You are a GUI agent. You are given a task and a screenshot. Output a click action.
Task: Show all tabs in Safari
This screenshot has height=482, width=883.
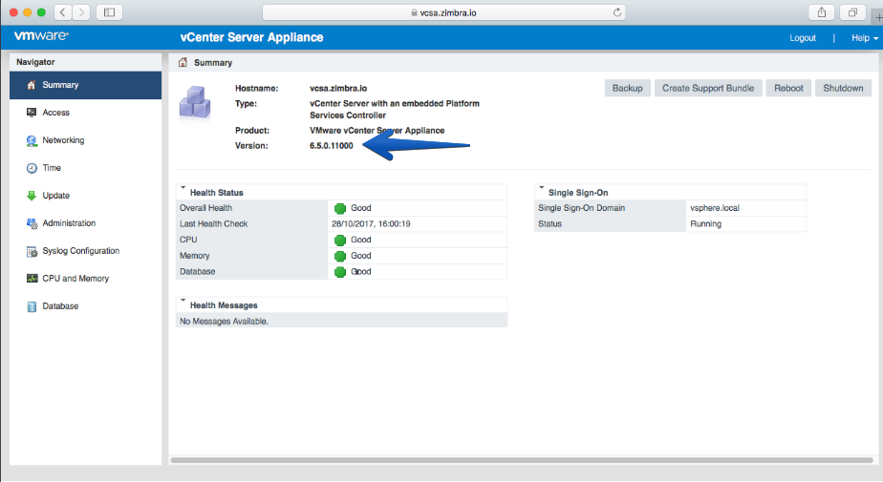coord(852,12)
